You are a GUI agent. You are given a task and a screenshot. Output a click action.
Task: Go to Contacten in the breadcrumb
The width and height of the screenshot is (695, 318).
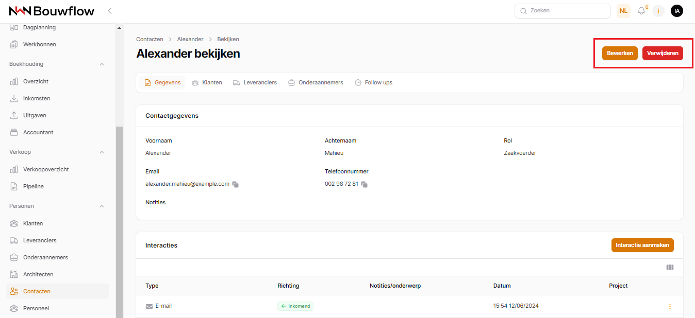[x=150, y=39]
